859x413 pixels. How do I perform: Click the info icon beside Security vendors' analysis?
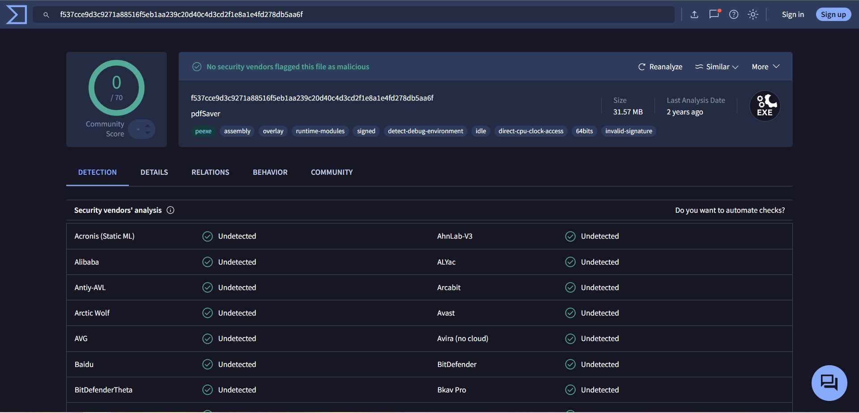click(x=170, y=210)
